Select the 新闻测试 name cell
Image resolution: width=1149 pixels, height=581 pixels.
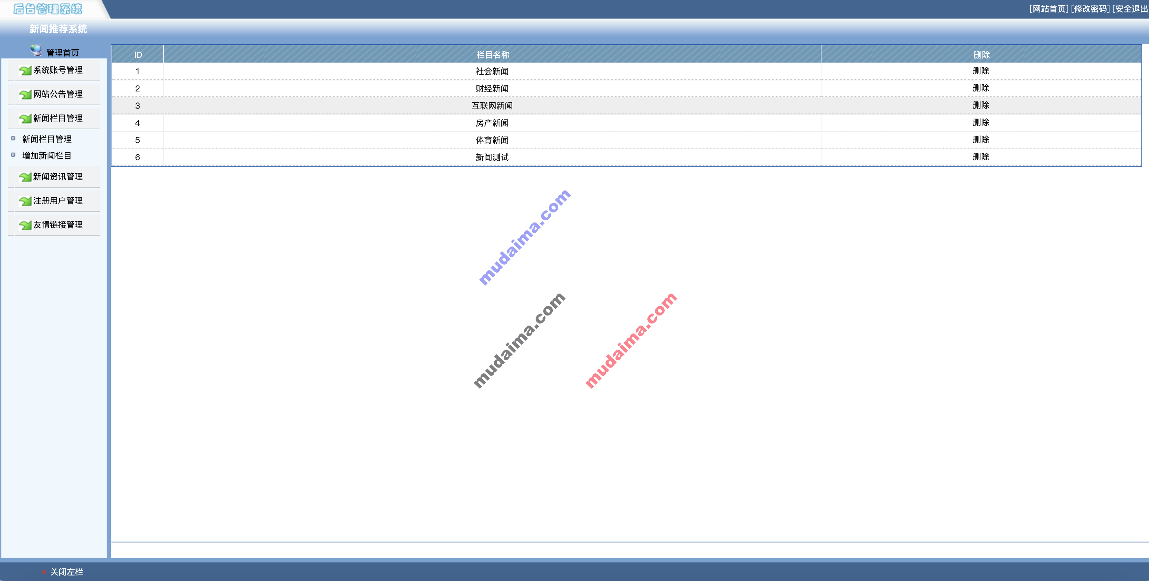tap(492, 157)
